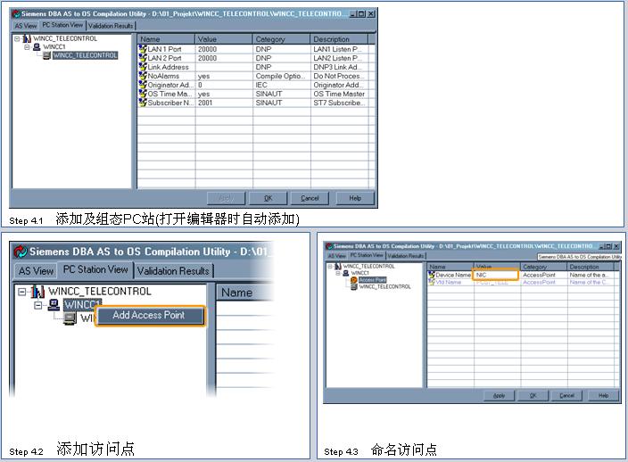Click the NIC value field for Device Name
This screenshot has width=628, height=462.
[x=496, y=275]
